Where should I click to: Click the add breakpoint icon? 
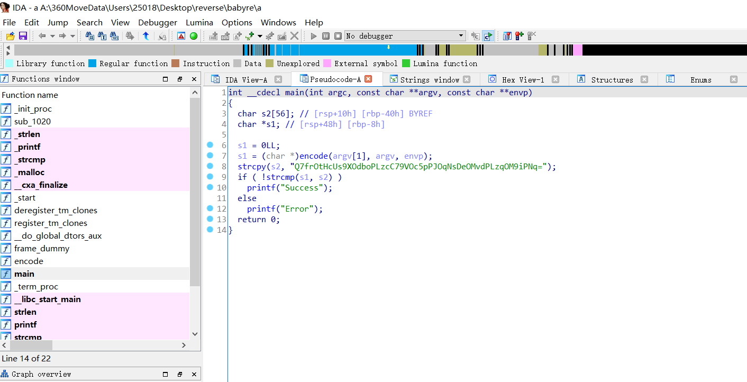tap(520, 36)
